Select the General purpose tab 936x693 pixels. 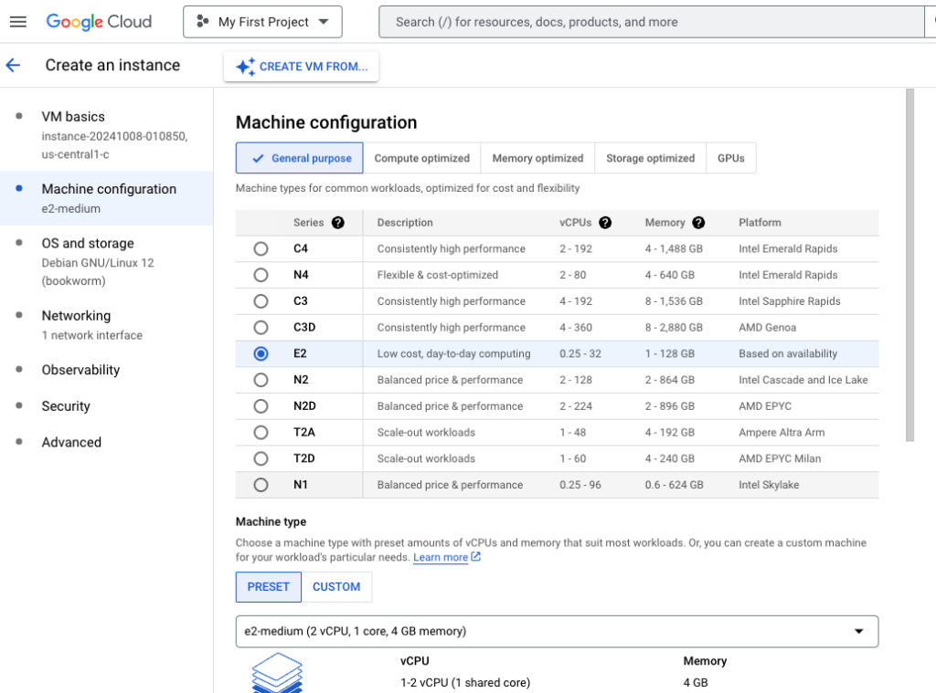click(x=300, y=158)
